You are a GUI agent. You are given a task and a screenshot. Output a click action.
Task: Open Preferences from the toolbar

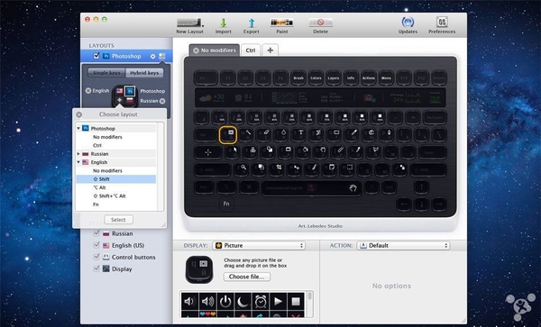(x=442, y=23)
